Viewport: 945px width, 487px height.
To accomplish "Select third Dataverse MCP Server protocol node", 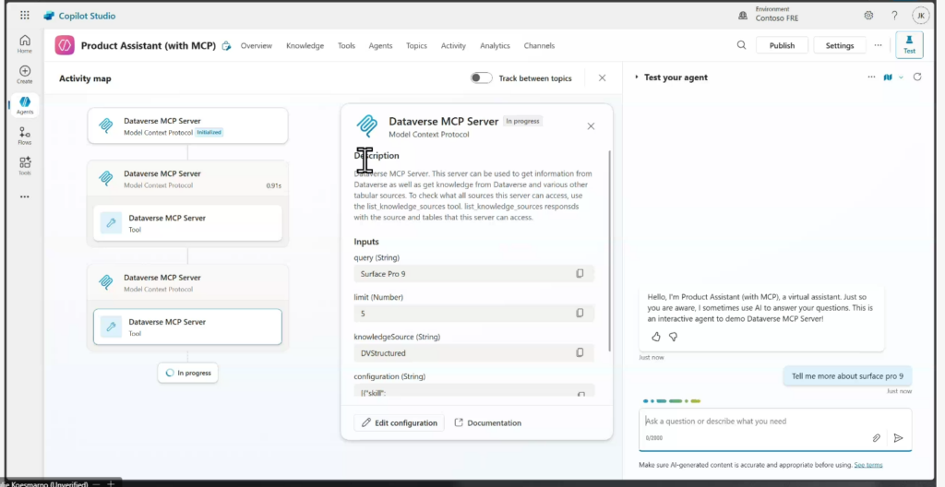I will [x=187, y=282].
